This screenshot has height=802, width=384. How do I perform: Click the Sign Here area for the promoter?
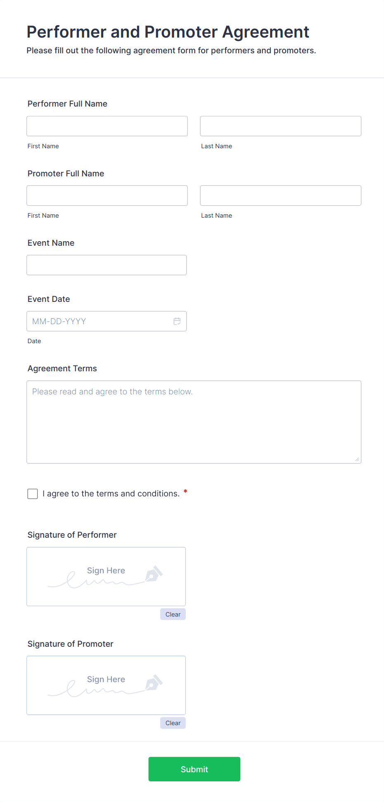coord(106,679)
